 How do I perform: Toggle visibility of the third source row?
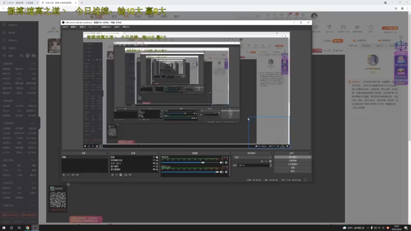154,163
